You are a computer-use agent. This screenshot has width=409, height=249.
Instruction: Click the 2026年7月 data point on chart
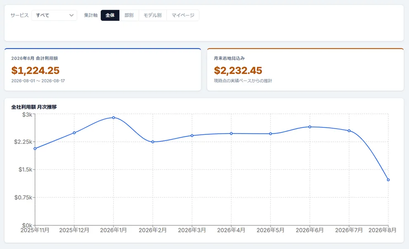[349, 131]
